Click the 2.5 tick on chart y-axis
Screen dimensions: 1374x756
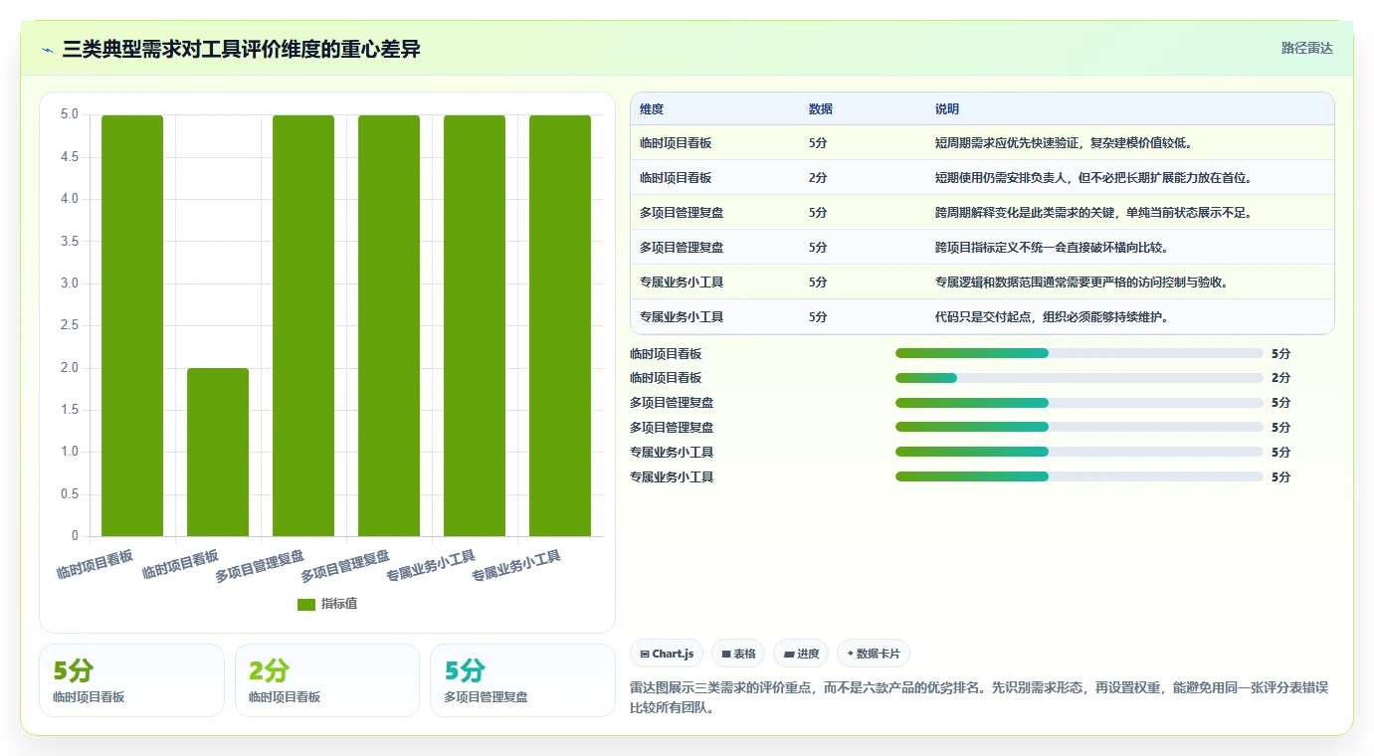point(71,325)
